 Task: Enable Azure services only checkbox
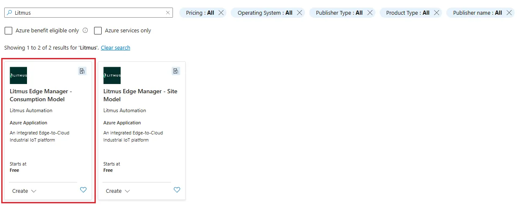[98, 30]
